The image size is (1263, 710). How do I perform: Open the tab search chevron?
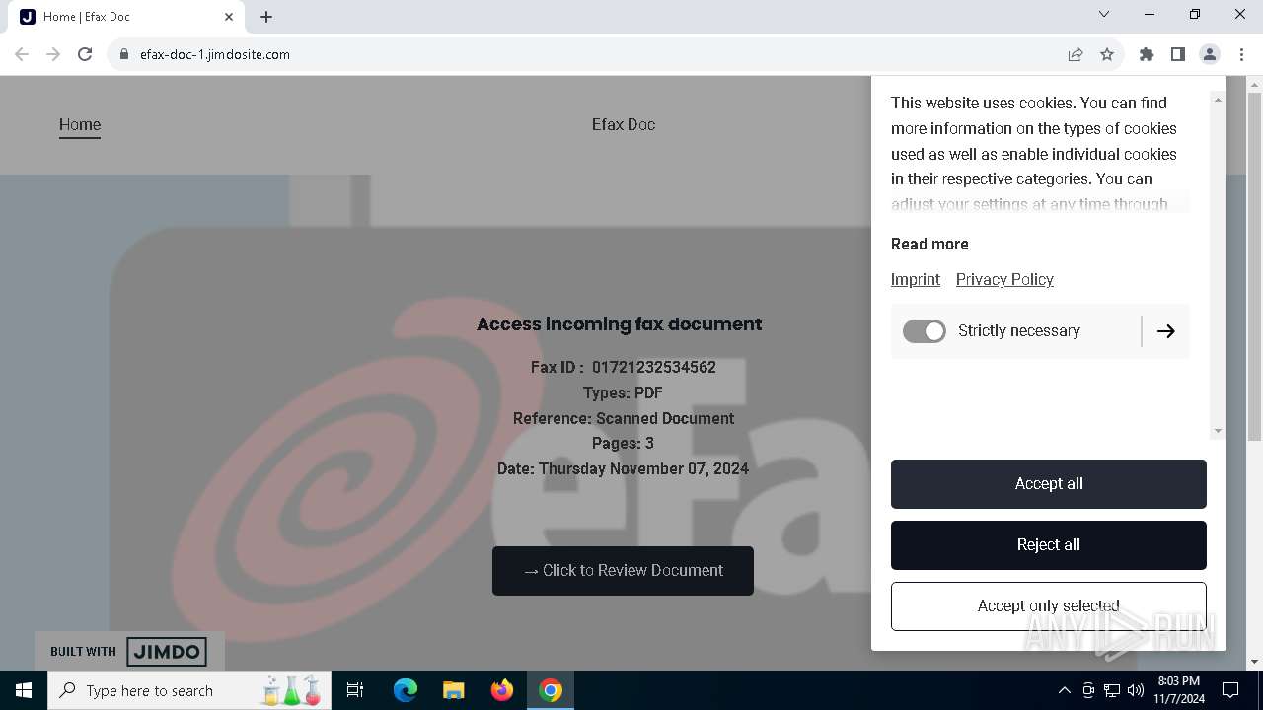[1104, 15]
